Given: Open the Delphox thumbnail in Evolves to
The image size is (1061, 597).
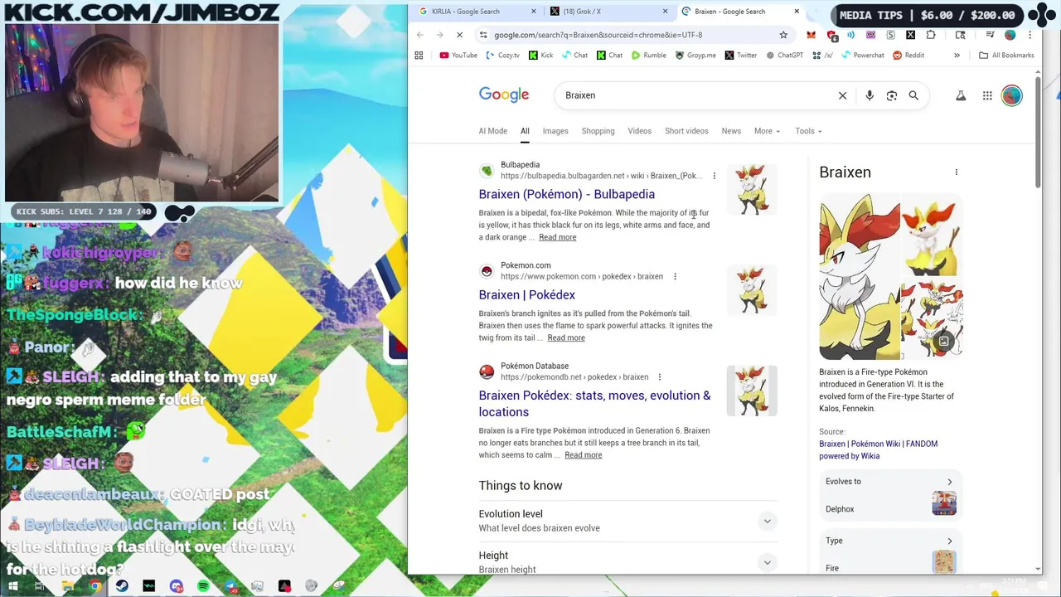Looking at the screenshot, I should click(x=944, y=502).
